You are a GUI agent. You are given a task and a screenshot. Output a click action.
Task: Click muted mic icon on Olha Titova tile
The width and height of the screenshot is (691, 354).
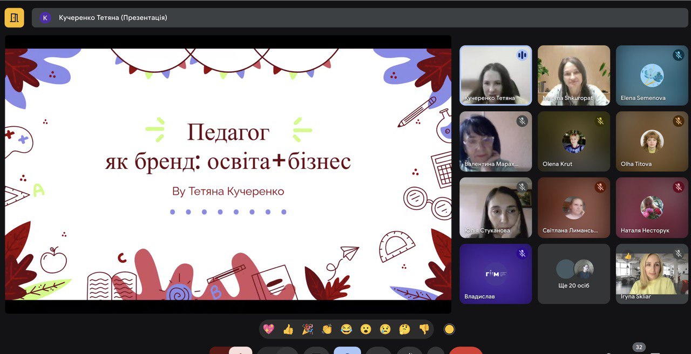[678, 121]
